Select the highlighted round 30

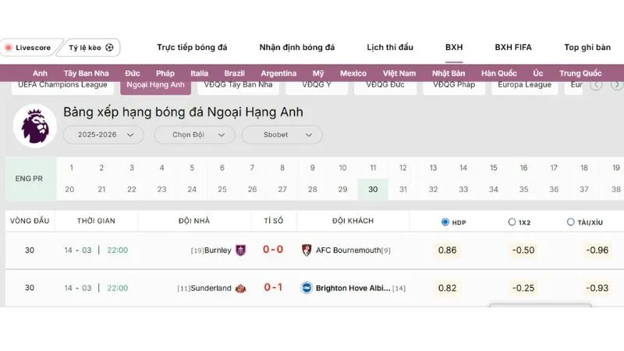373,190
